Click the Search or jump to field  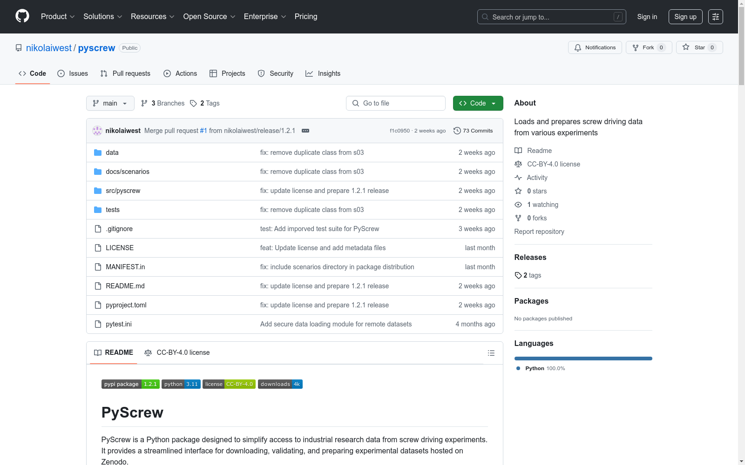552,17
